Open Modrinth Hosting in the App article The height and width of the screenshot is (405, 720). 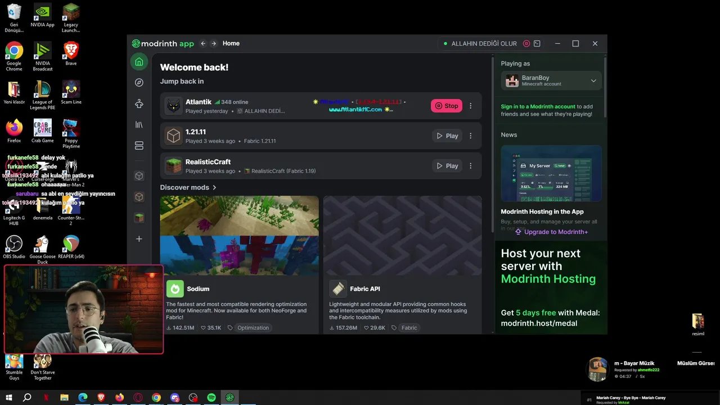(542, 211)
